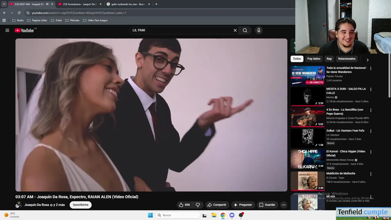
Task: Open File Explorer from the taskbar
Action: (214, 215)
